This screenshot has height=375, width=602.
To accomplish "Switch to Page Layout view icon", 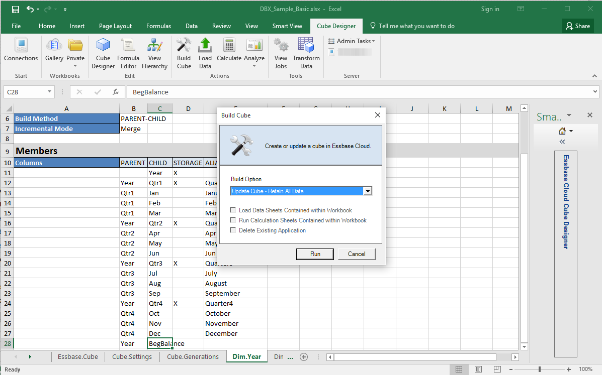I will click(478, 369).
